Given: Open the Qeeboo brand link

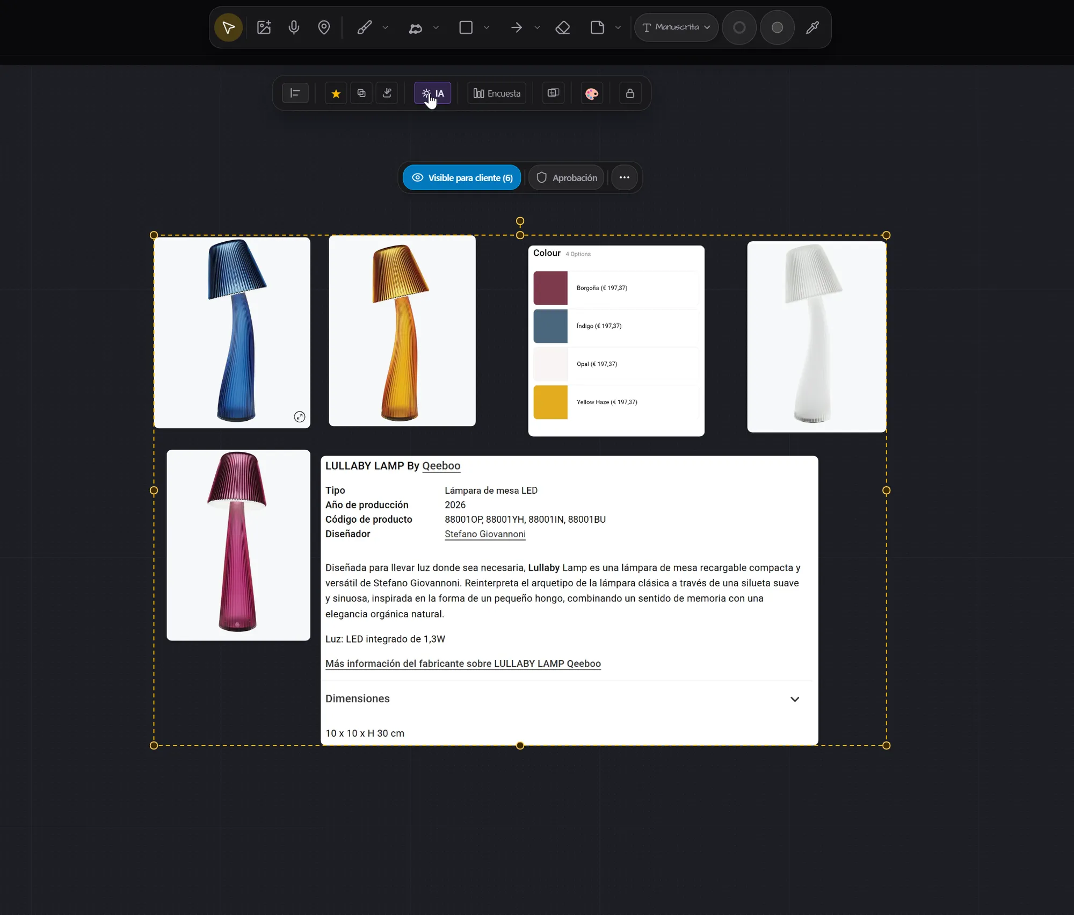Looking at the screenshot, I should point(441,466).
